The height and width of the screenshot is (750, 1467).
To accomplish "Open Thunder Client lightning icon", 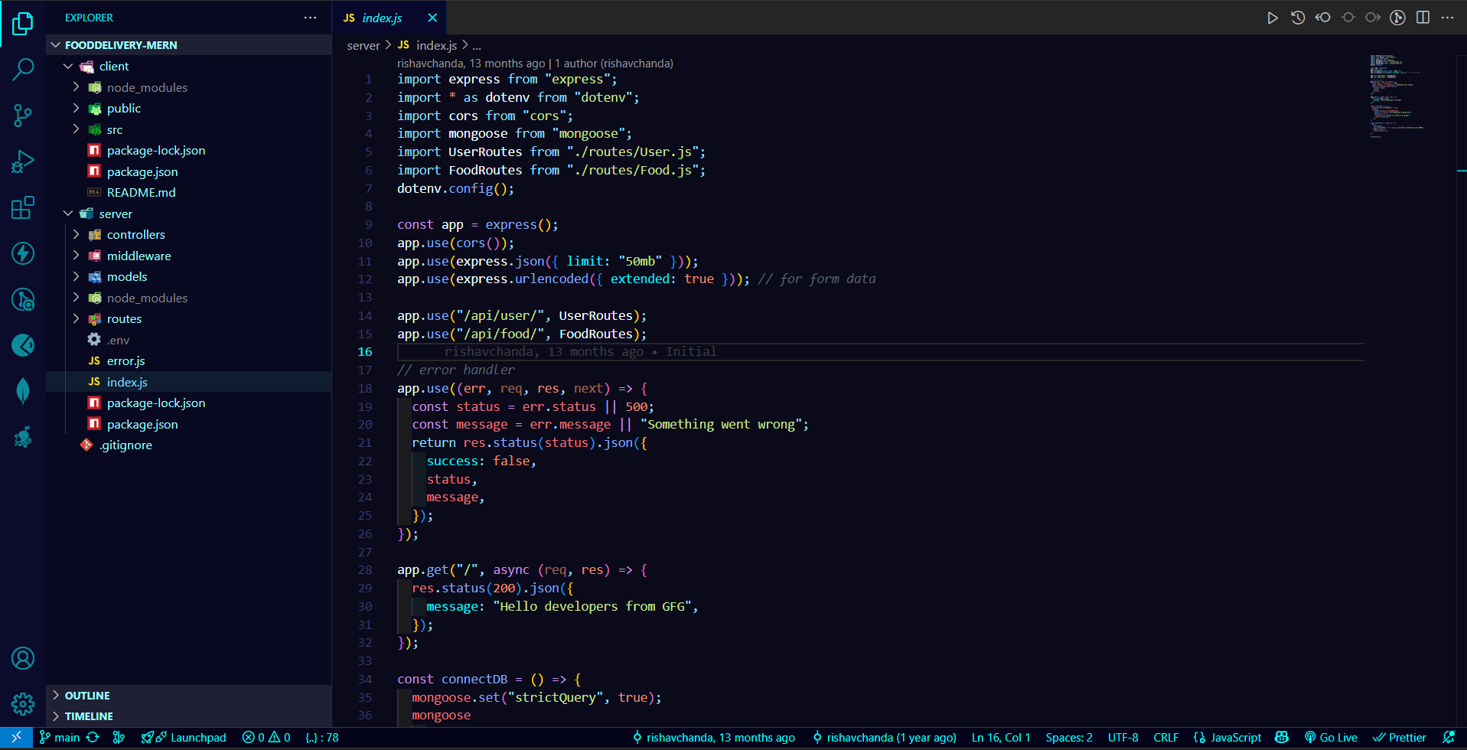I will click(23, 253).
